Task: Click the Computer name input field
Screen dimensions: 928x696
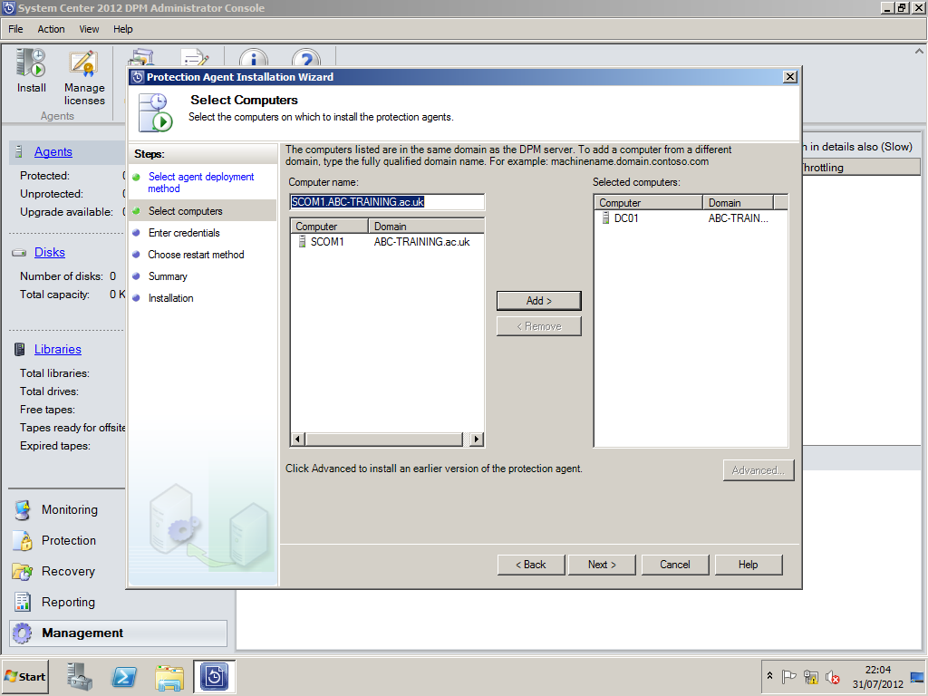Action: pyautogui.click(x=387, y=202)
